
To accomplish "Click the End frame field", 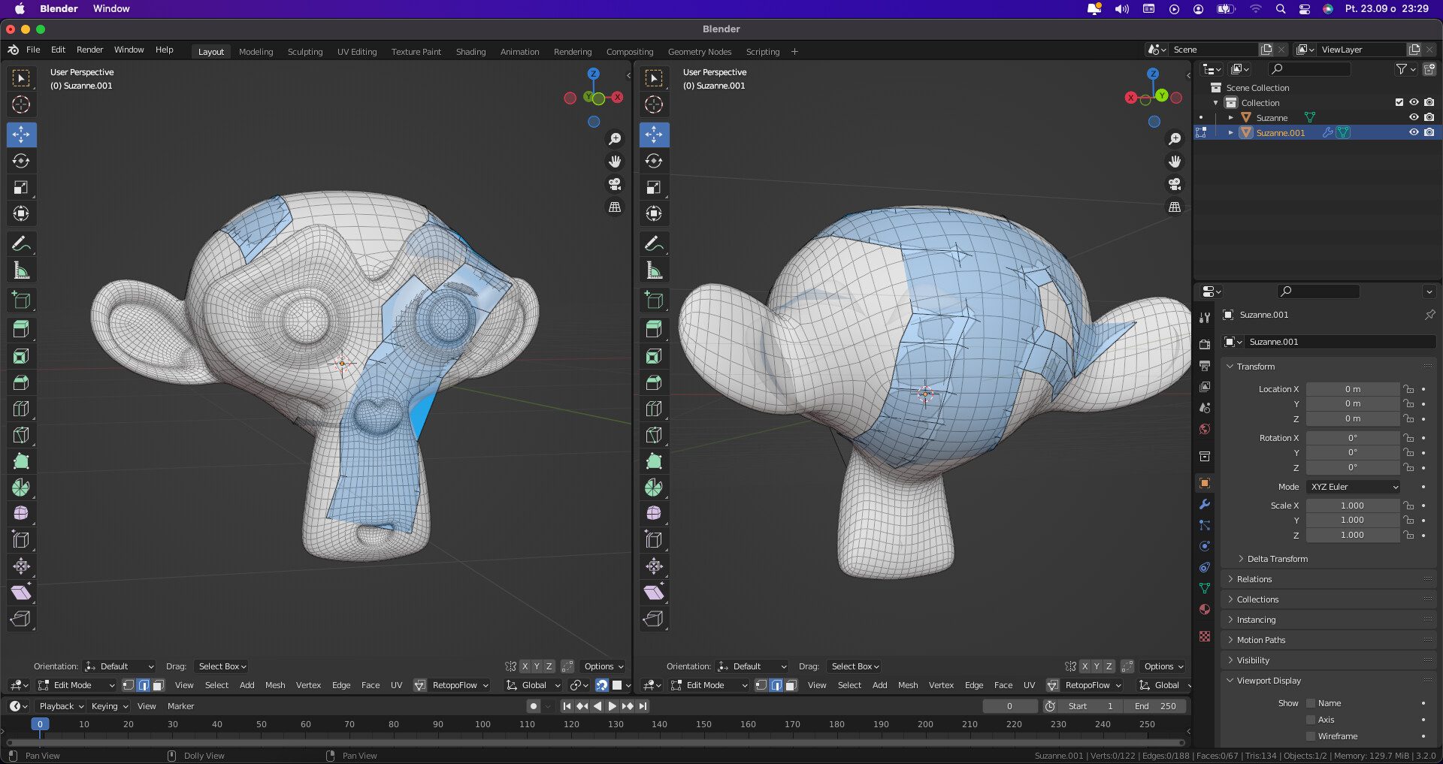I will coord(1156,706).
